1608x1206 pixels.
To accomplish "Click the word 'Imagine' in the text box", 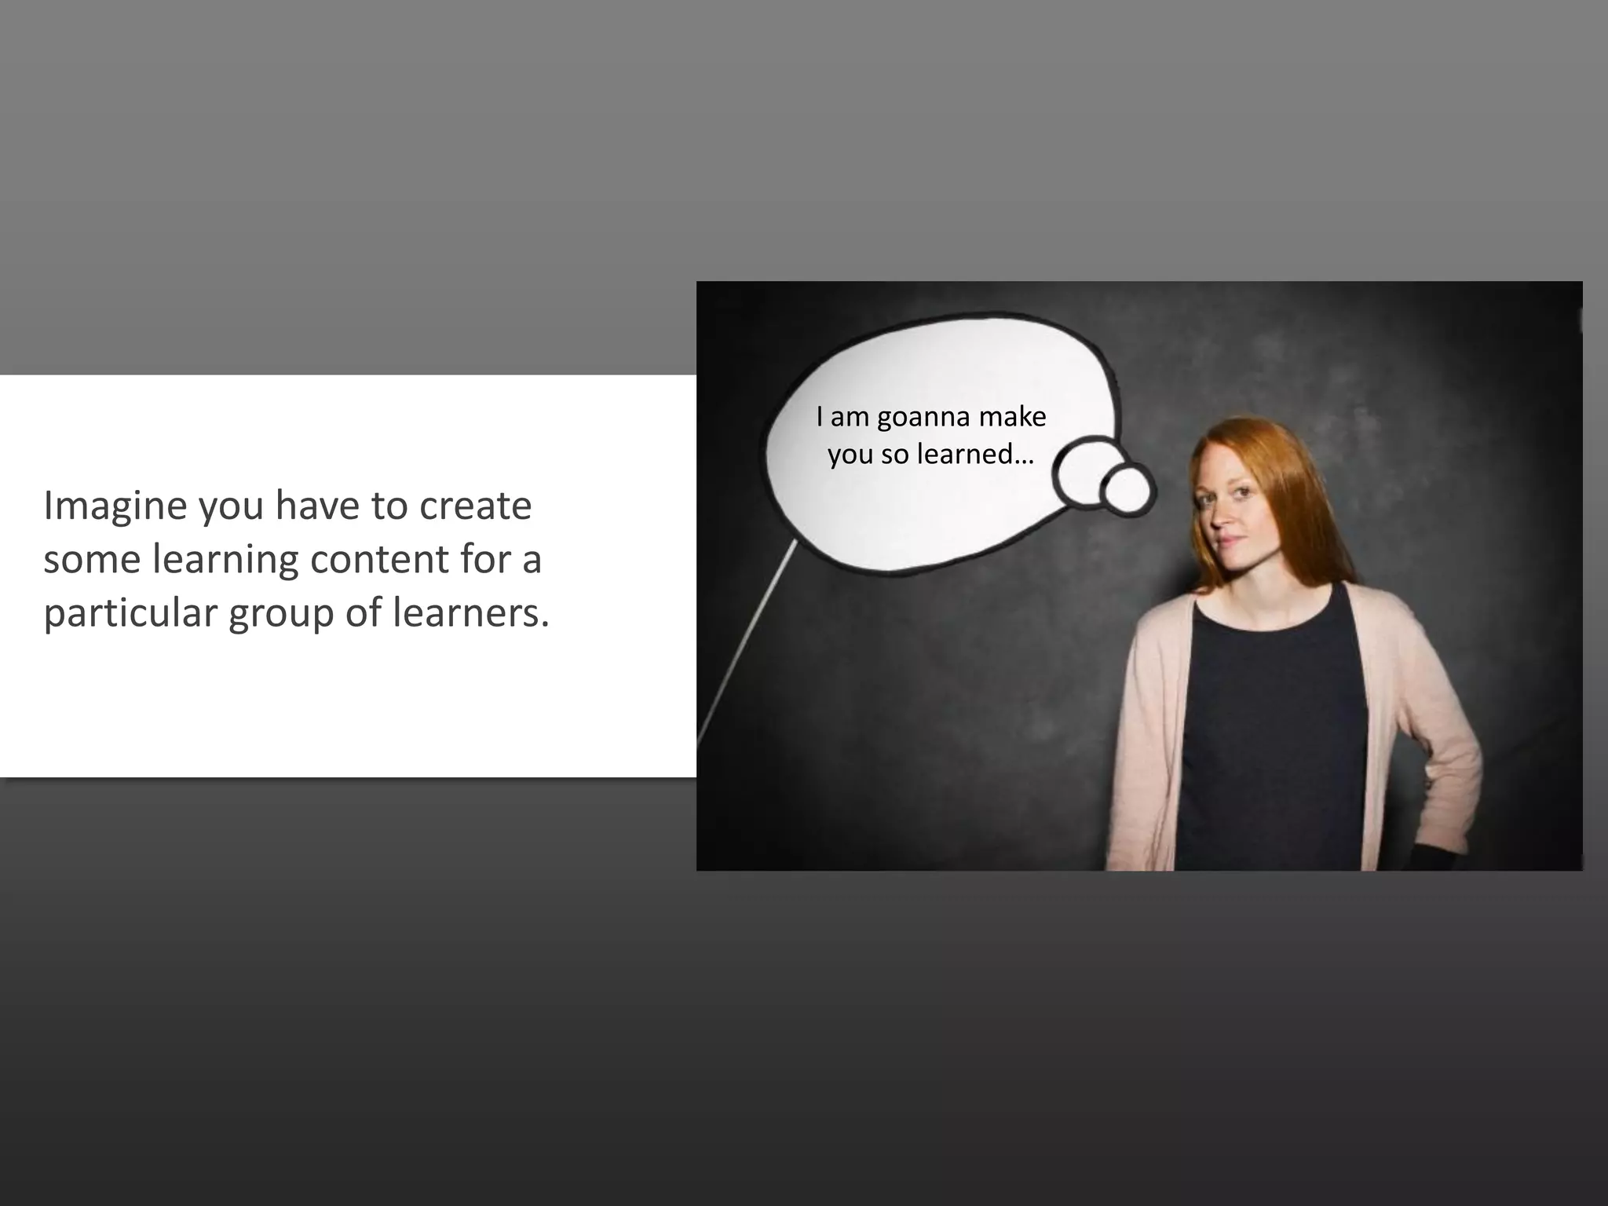I will tap(115, 506).
